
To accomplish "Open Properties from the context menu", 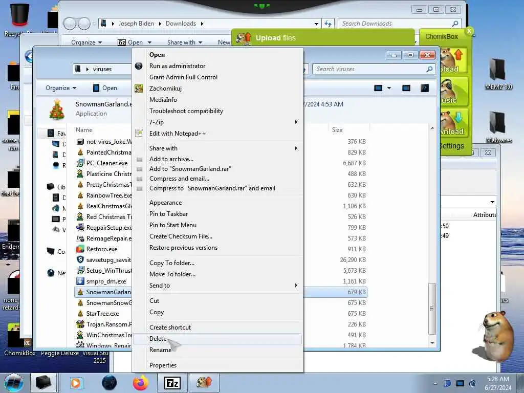I will tap(163, 365).
